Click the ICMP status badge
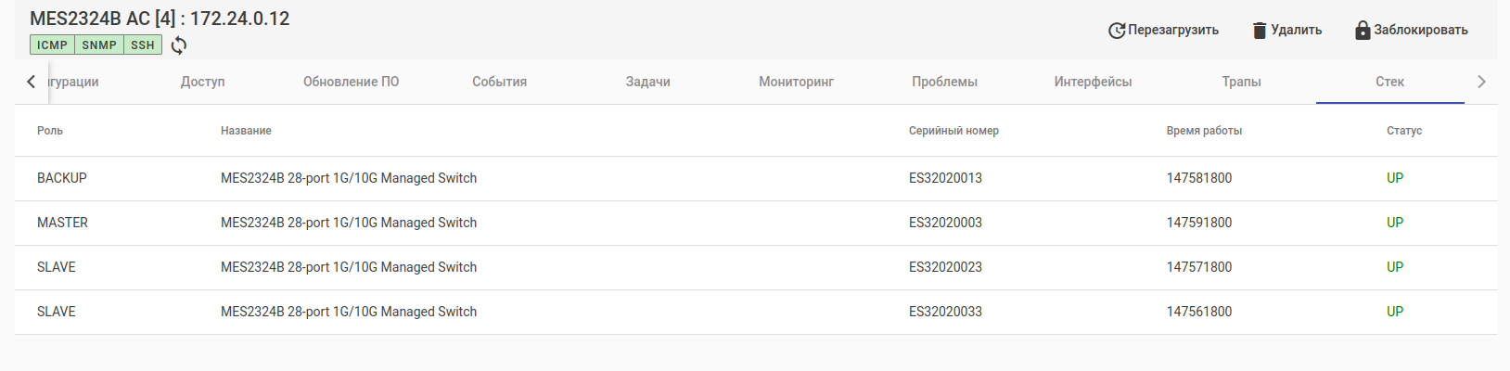This screenshot has width=1510, height=371. point(52,45)
